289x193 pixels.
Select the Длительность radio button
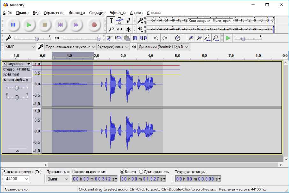click(141, 172)
